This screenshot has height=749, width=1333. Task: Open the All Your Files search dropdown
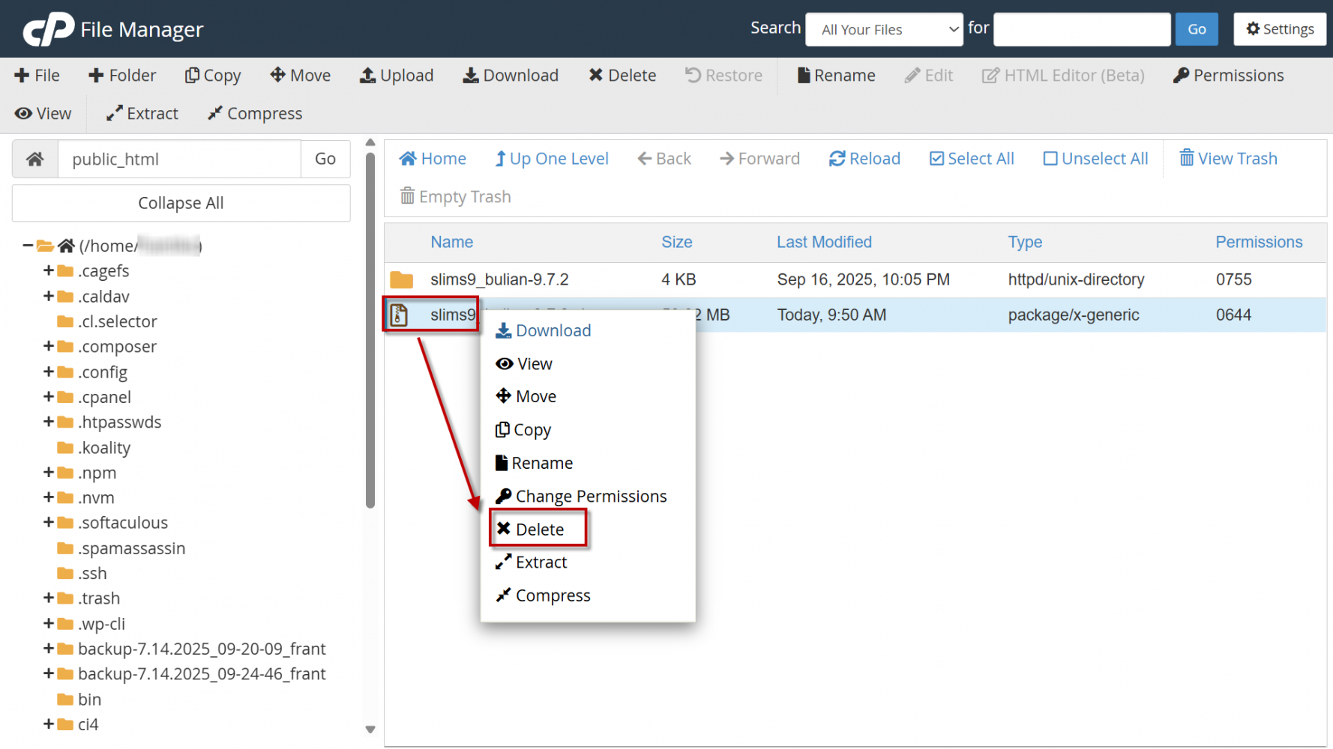pyautogui.click(x=883, y=30)
